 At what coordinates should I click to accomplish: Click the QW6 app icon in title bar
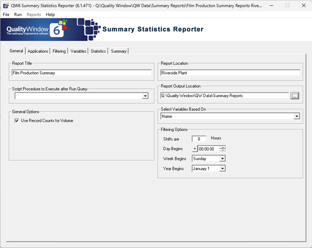point(6,5)
